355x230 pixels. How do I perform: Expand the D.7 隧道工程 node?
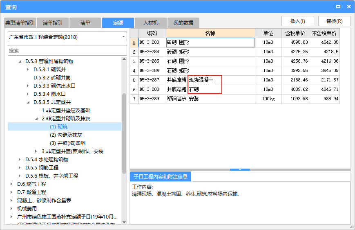[x=11, y=192]
